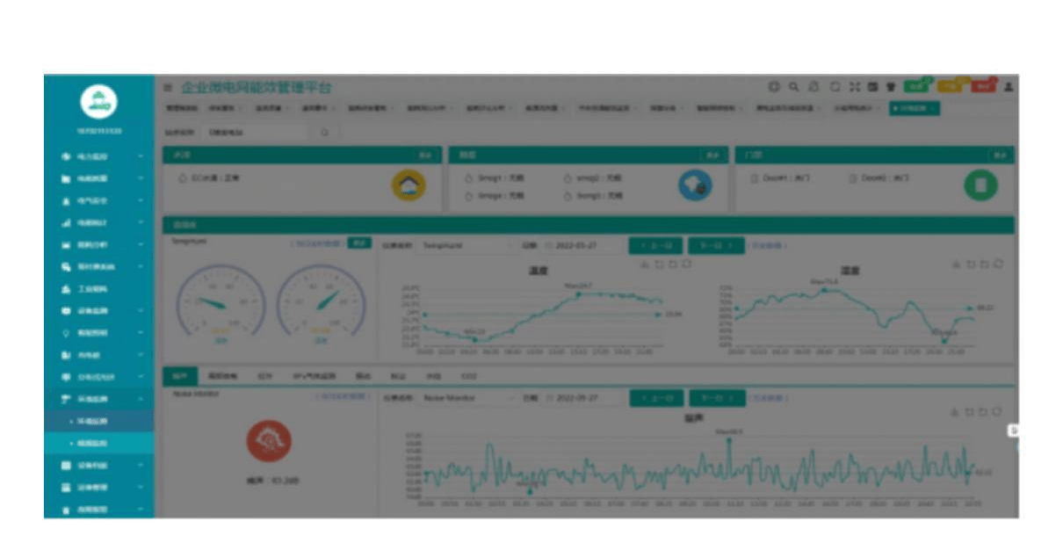Expand the 电力监控 sidebar menu
The height and width of the screenshot is (536, 1063).
[99, 156]
